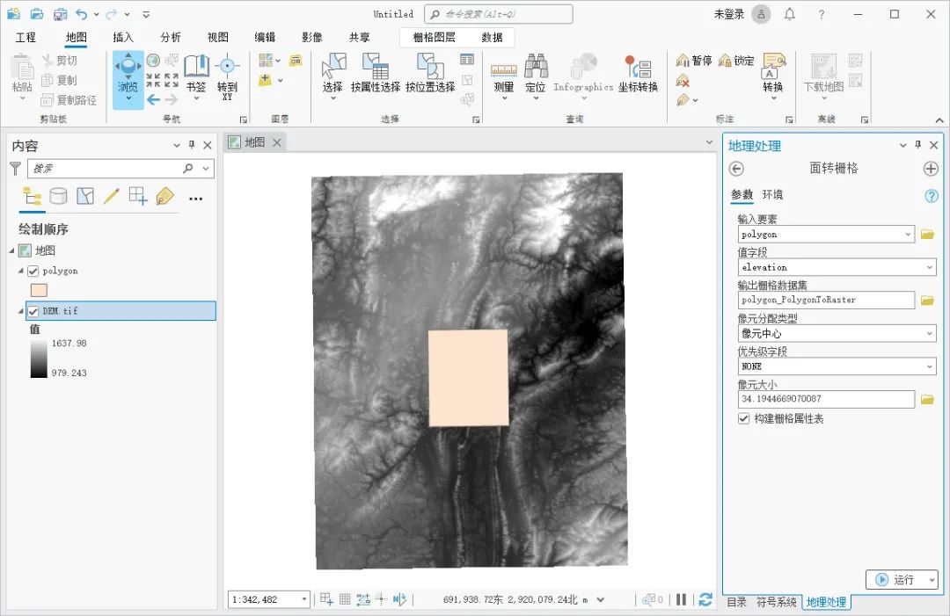Switch to List By Data Source view
The width and height of the screenshot is (950, 616).
coord(58,196)
